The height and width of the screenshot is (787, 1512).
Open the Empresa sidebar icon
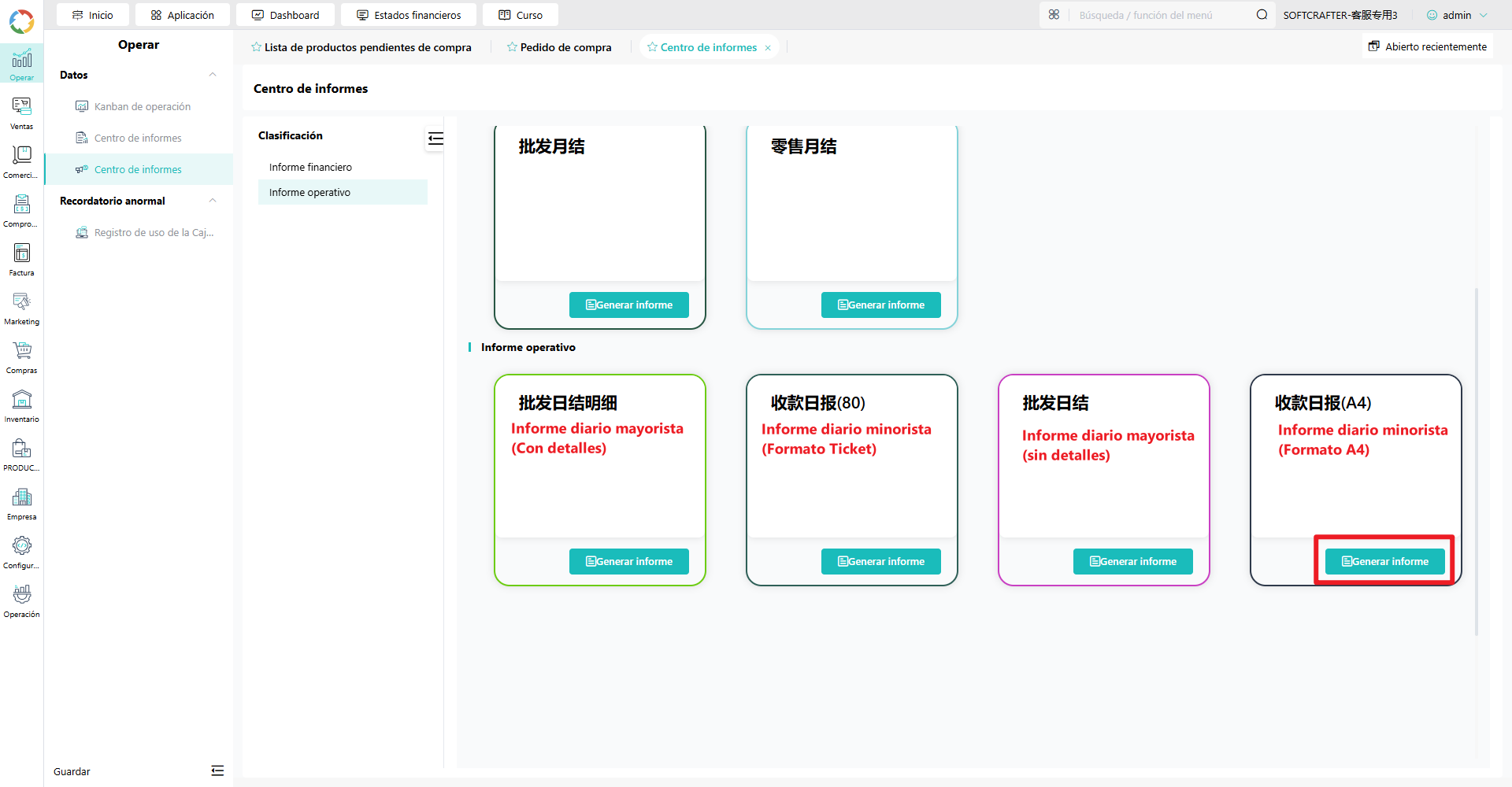[21, 504]
